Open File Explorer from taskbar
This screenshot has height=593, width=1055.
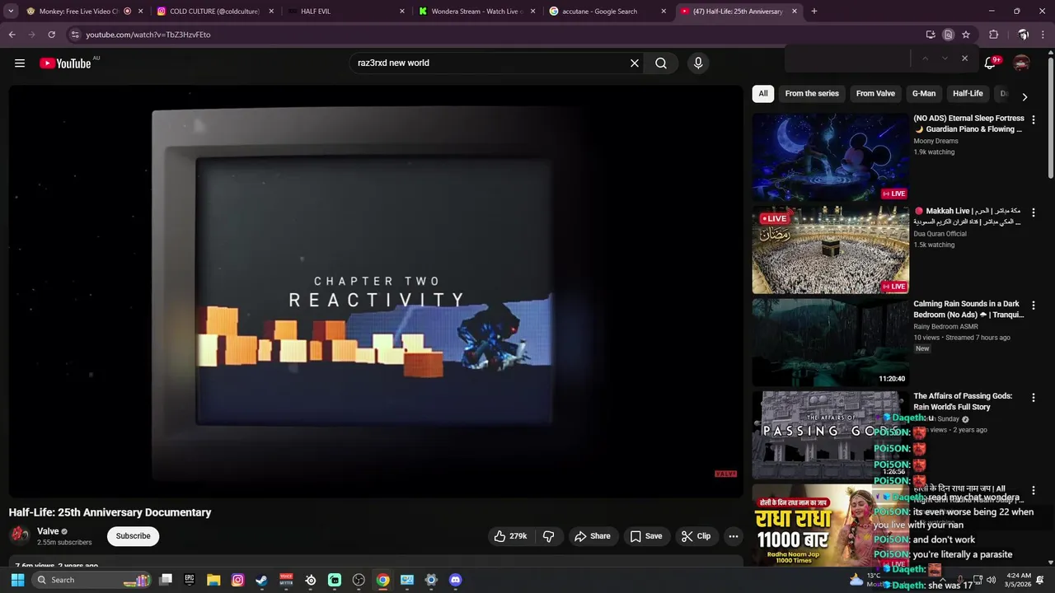213,580
